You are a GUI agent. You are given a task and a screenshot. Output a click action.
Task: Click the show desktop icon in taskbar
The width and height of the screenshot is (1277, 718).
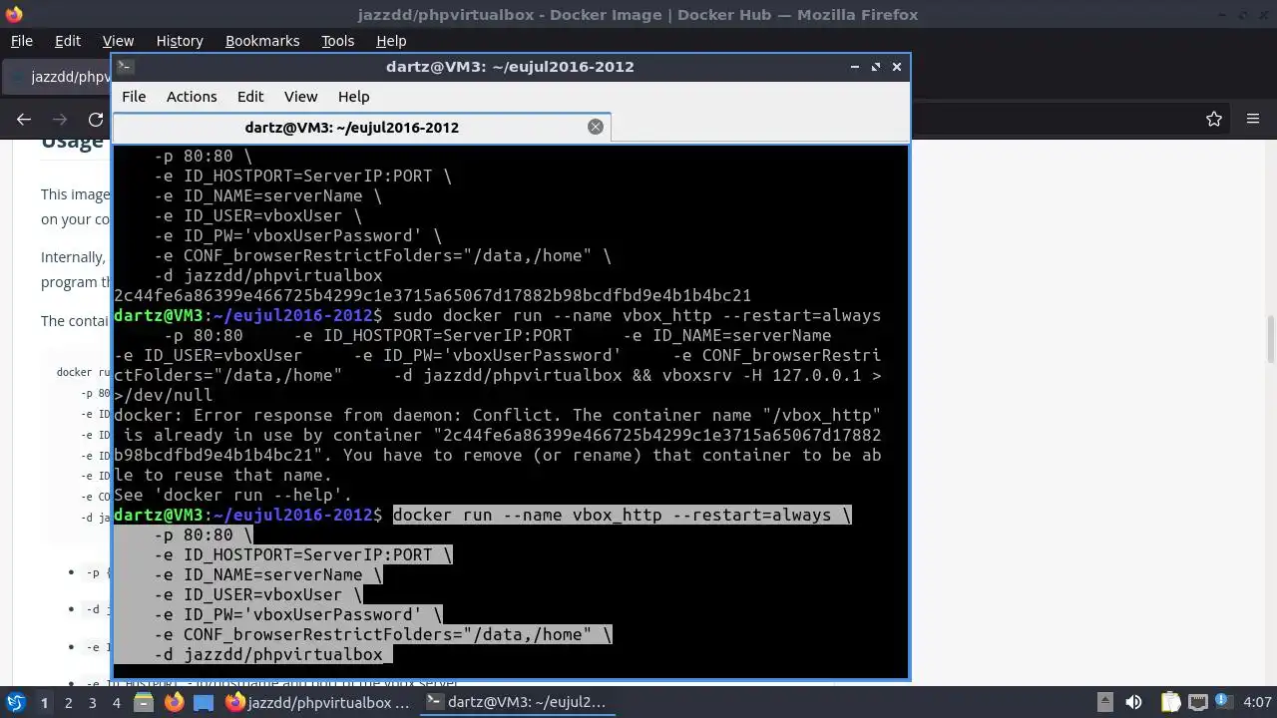pos(203,702)
